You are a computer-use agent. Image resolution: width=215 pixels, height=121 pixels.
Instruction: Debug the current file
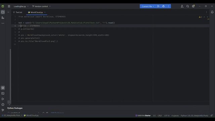click(163, 6)
